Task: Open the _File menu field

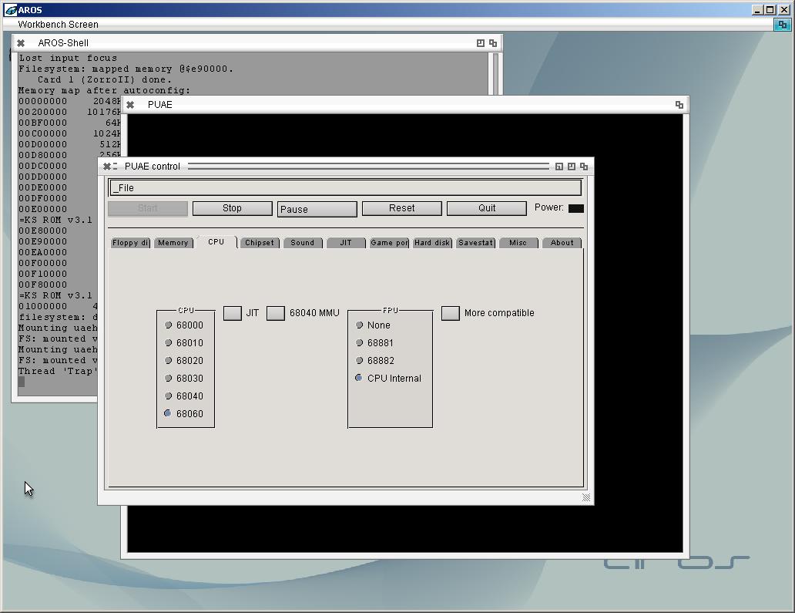Action: [x=345, y=188]
